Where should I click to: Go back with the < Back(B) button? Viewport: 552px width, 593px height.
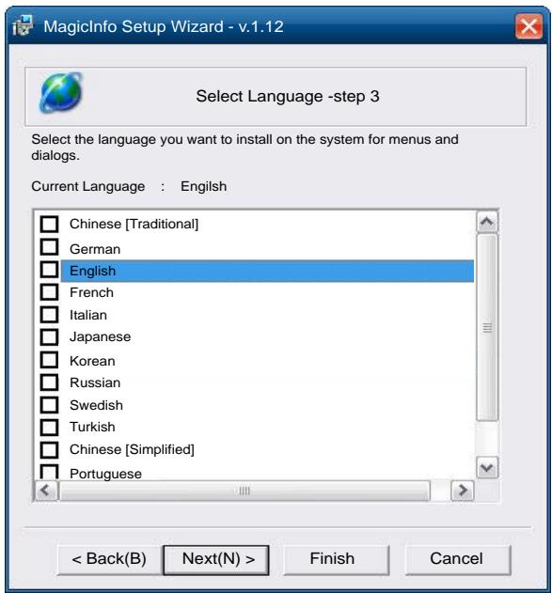point(109,559)
